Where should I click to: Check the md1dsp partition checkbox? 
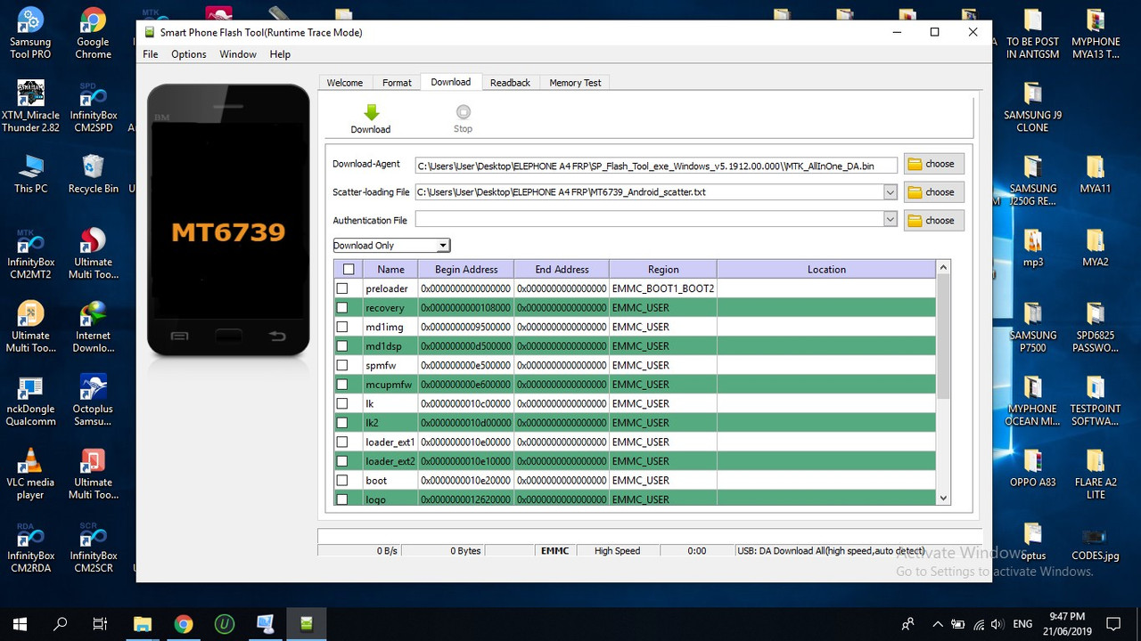pyautogui.click(x=341, y=345)
